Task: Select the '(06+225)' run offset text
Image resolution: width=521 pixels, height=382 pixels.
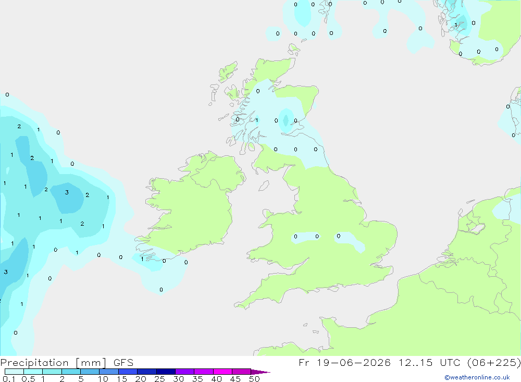Action: pyautogui.click(x=494, y=363)
